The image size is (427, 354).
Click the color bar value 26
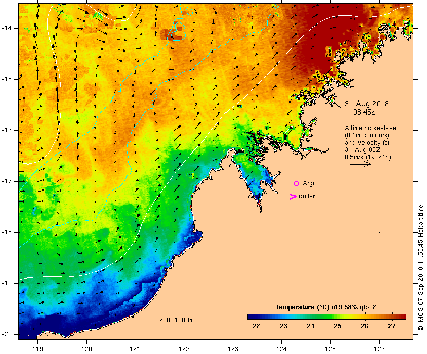coord(365,326)
